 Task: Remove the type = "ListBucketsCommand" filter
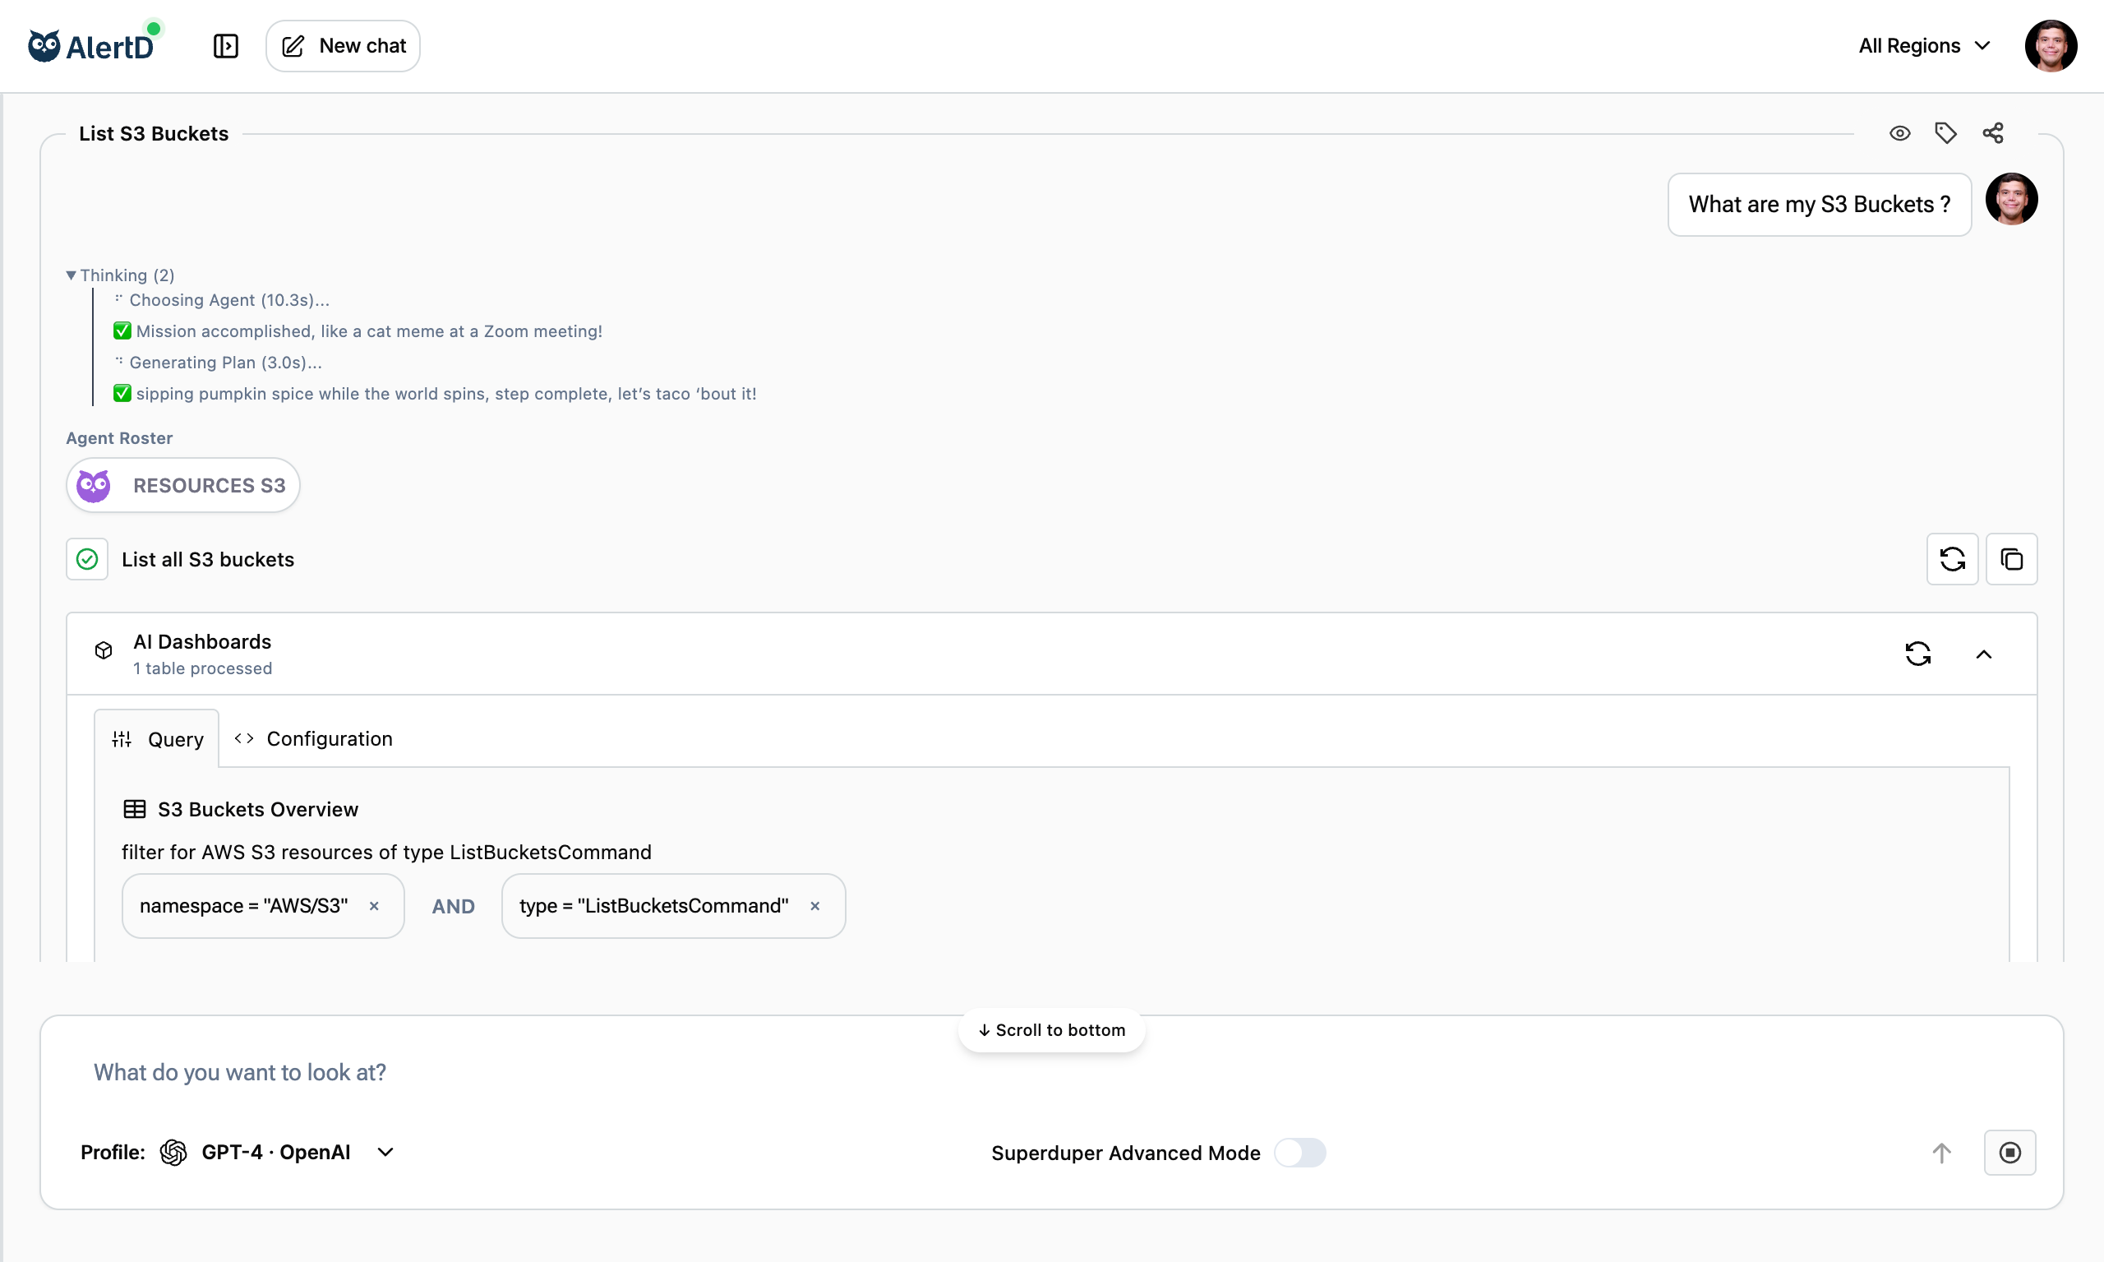click(x=815, y=907)
